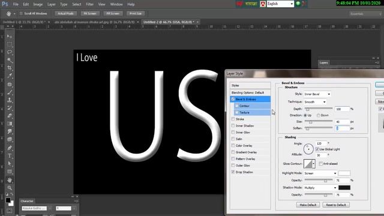Open the Filter menu

point(89,4)
